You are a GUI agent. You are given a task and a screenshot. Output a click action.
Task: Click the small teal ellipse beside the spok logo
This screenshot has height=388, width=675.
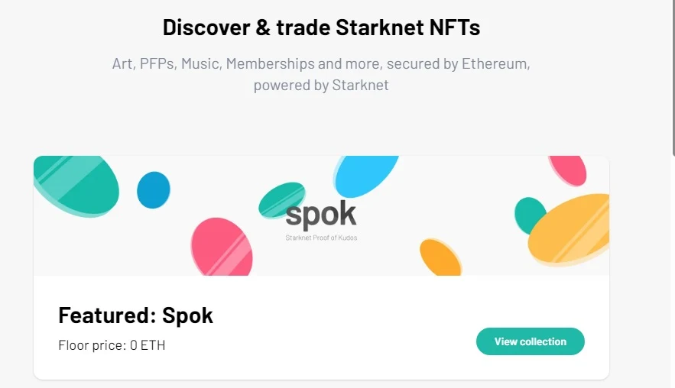[282, 200]
